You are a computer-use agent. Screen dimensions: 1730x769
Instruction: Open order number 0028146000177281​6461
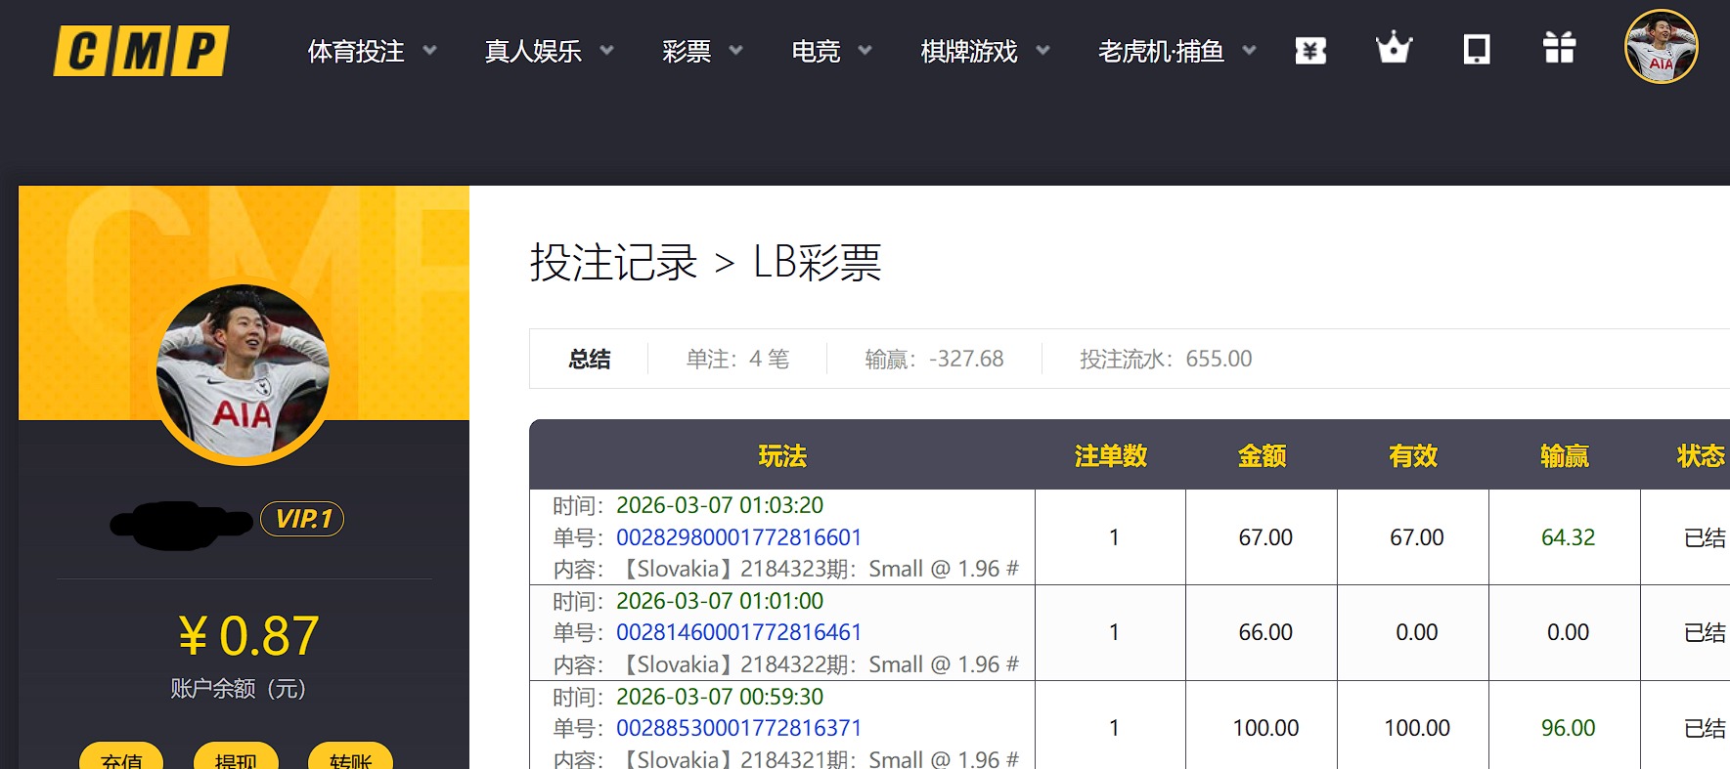click(x=738, y=632)
